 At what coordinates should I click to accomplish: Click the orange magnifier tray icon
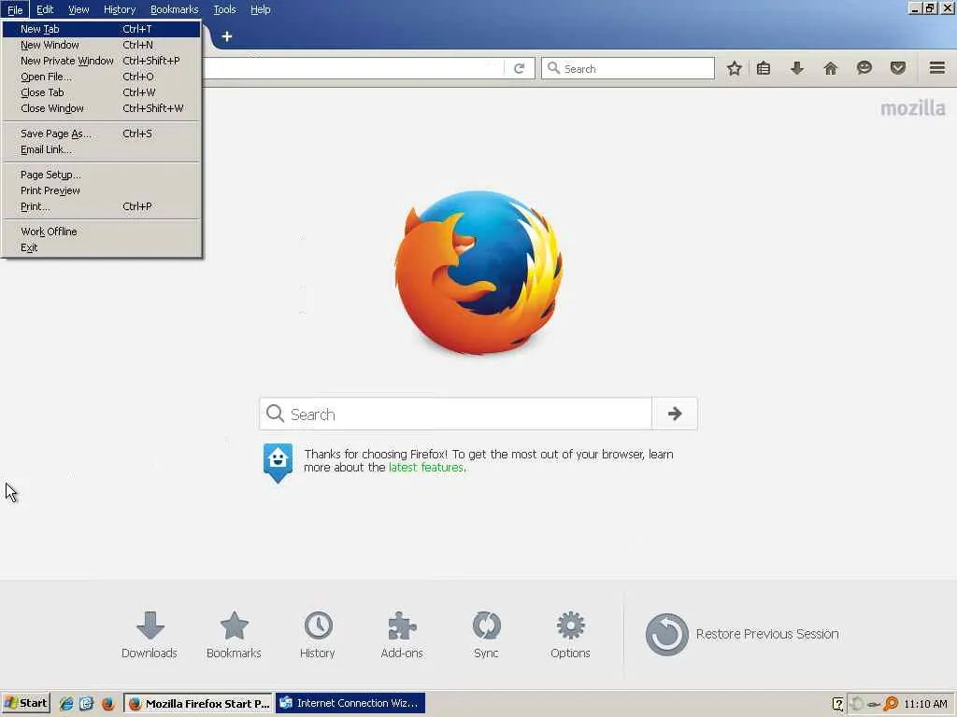pos(891,704)
